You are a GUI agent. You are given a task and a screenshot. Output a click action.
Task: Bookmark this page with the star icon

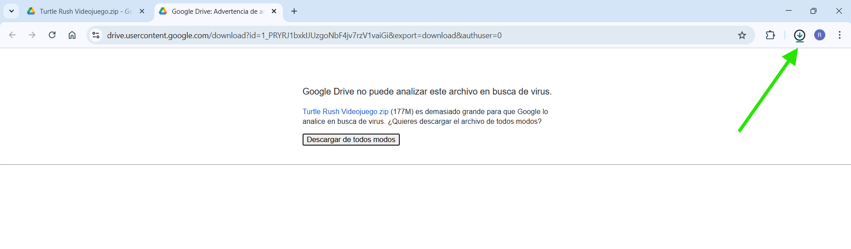tap(742, 35)
